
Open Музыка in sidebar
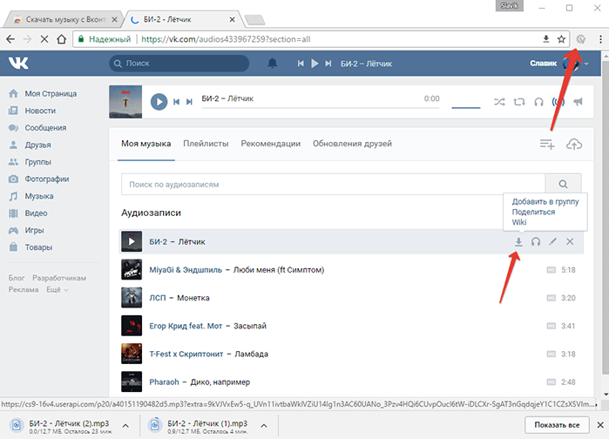(x=31, y=196)
